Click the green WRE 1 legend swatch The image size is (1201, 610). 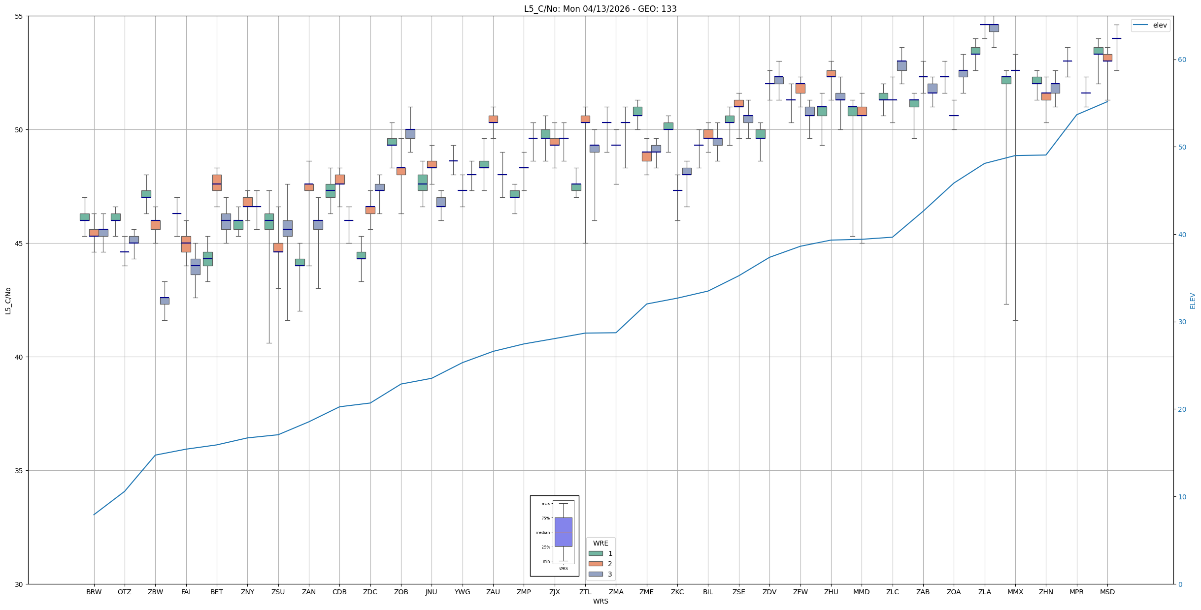[x=595, y=553]
